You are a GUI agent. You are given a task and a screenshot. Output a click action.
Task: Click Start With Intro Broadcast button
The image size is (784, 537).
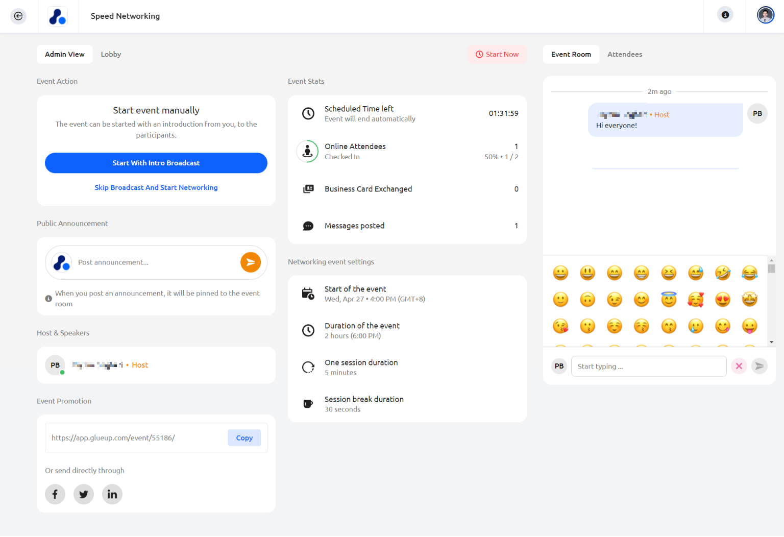pos(156,163)
